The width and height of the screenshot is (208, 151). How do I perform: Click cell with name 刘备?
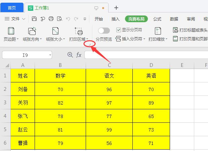point(23,89)
